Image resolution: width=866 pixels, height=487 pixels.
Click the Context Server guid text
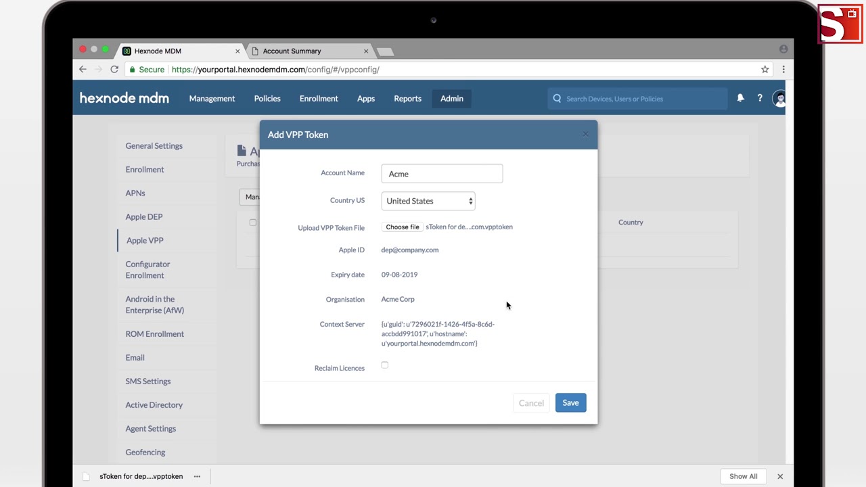tap(438, 333)
